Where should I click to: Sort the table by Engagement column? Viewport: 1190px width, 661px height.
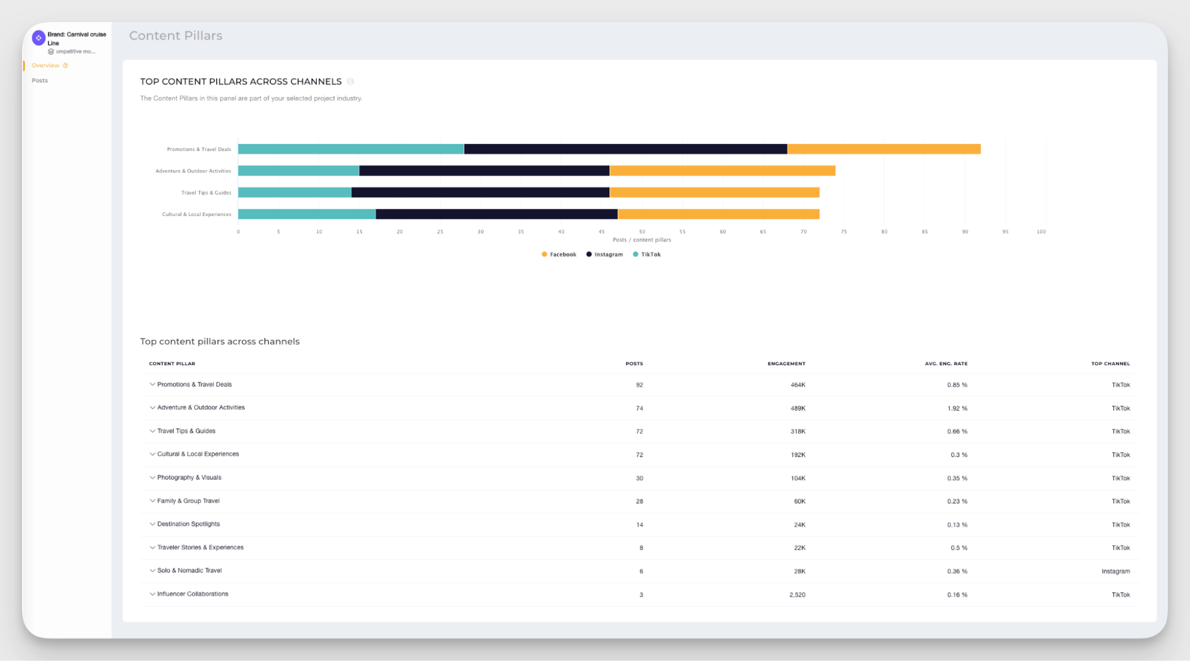pos(786,364)
